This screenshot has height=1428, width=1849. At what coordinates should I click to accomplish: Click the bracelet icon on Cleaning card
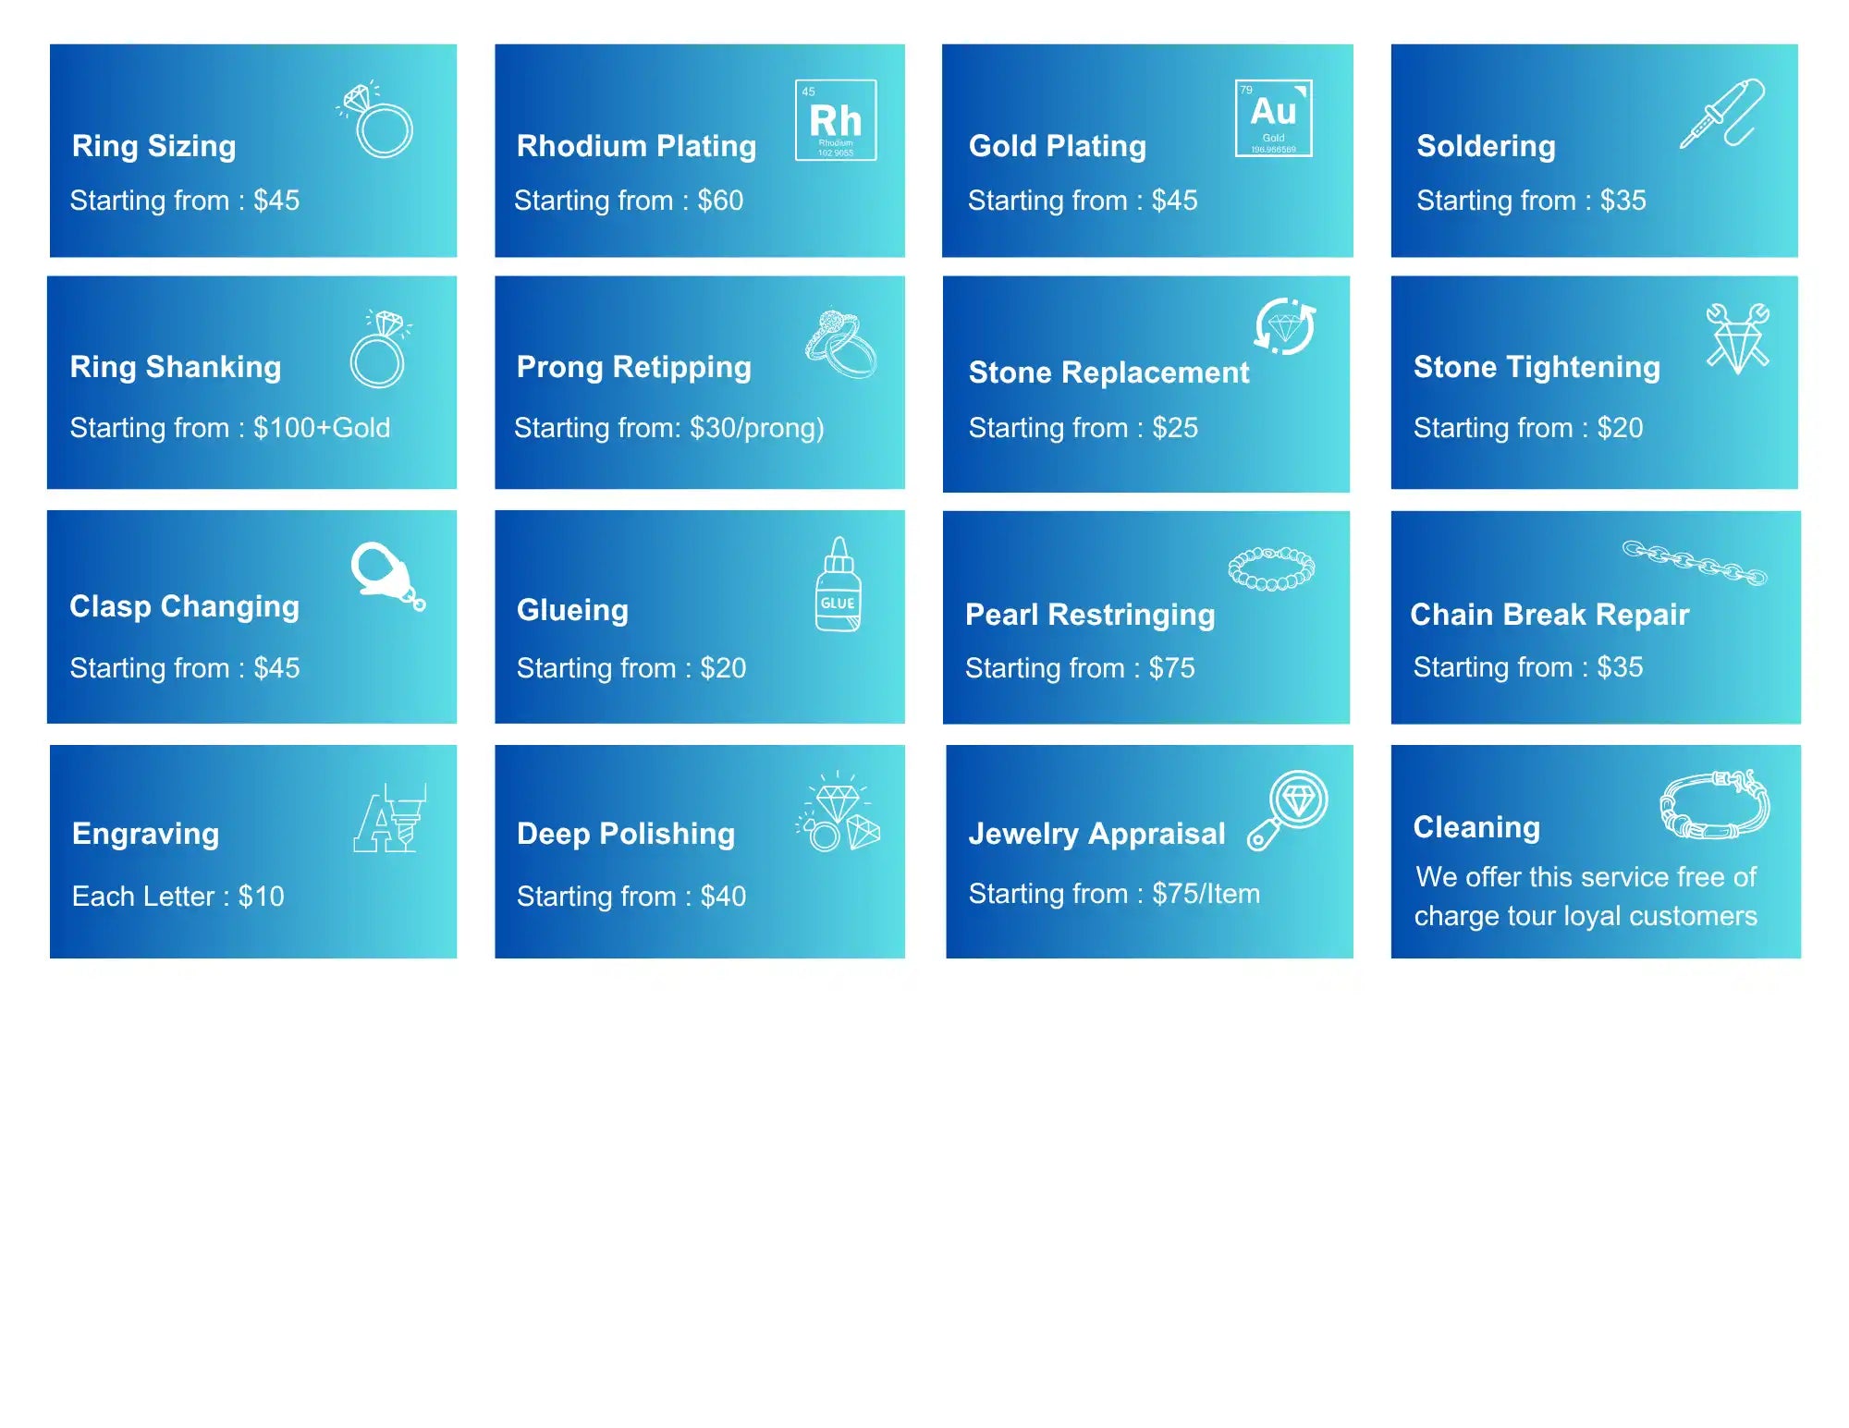tap(1715, 804)
